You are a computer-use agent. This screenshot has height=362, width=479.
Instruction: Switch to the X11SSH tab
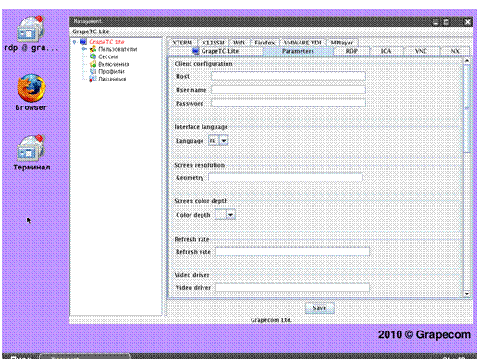pyautogui.click(x=213, y=43)
